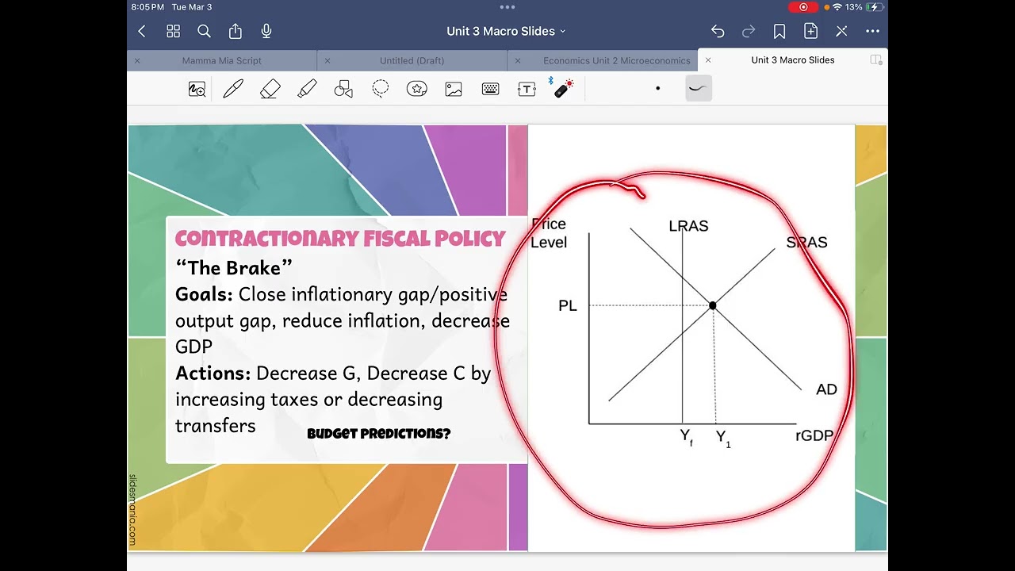Select the Text box tool
Screen dimensions: 1015x571
[x=527, y=89]
